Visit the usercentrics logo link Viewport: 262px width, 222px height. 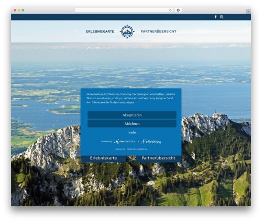click(x=125, y=141)
